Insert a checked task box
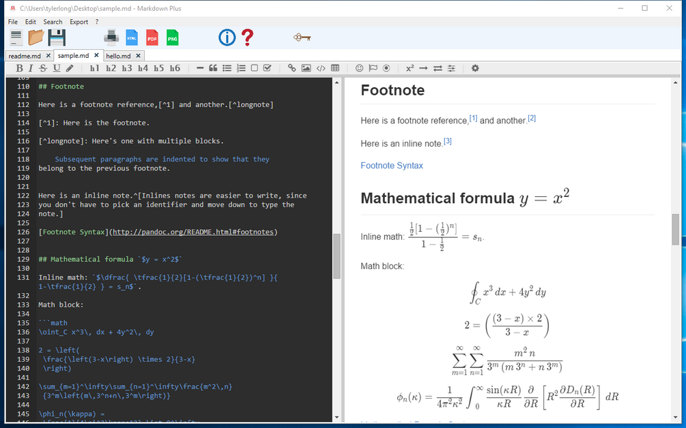 (x=268, y=68)
